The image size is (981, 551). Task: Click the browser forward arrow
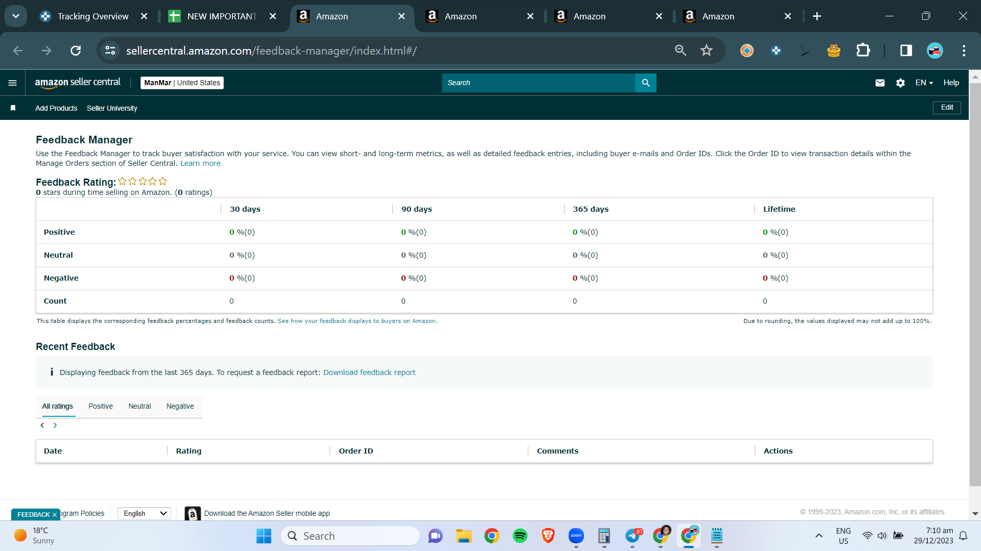pyautogui.click(x=46, y=51)
